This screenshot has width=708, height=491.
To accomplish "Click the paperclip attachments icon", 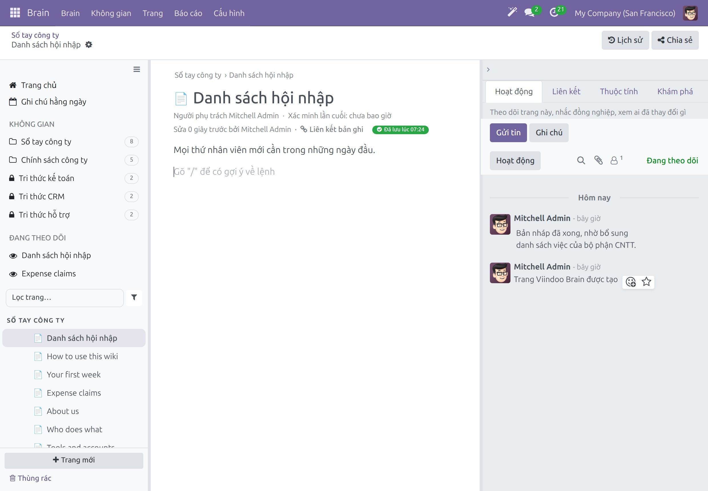I will pyautogui.click(x=598, y=160).
